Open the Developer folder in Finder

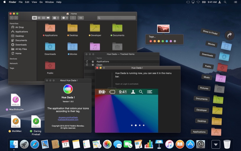click(x=95, y=28)
